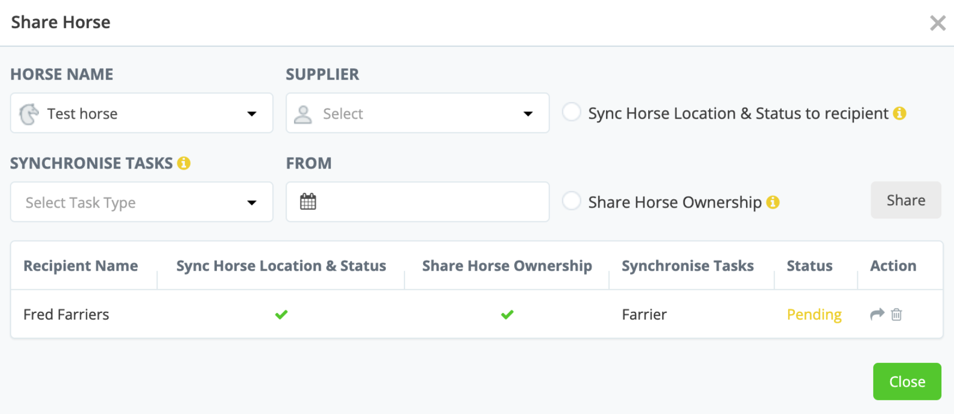The height and width of the screenshot is (414, 954).
Task: Click info icon beside Synchronise Tasks label
Action: (x=184, y=163)
